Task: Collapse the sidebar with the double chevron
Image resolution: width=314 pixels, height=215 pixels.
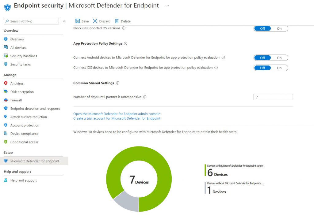Action: coord(64,21)
